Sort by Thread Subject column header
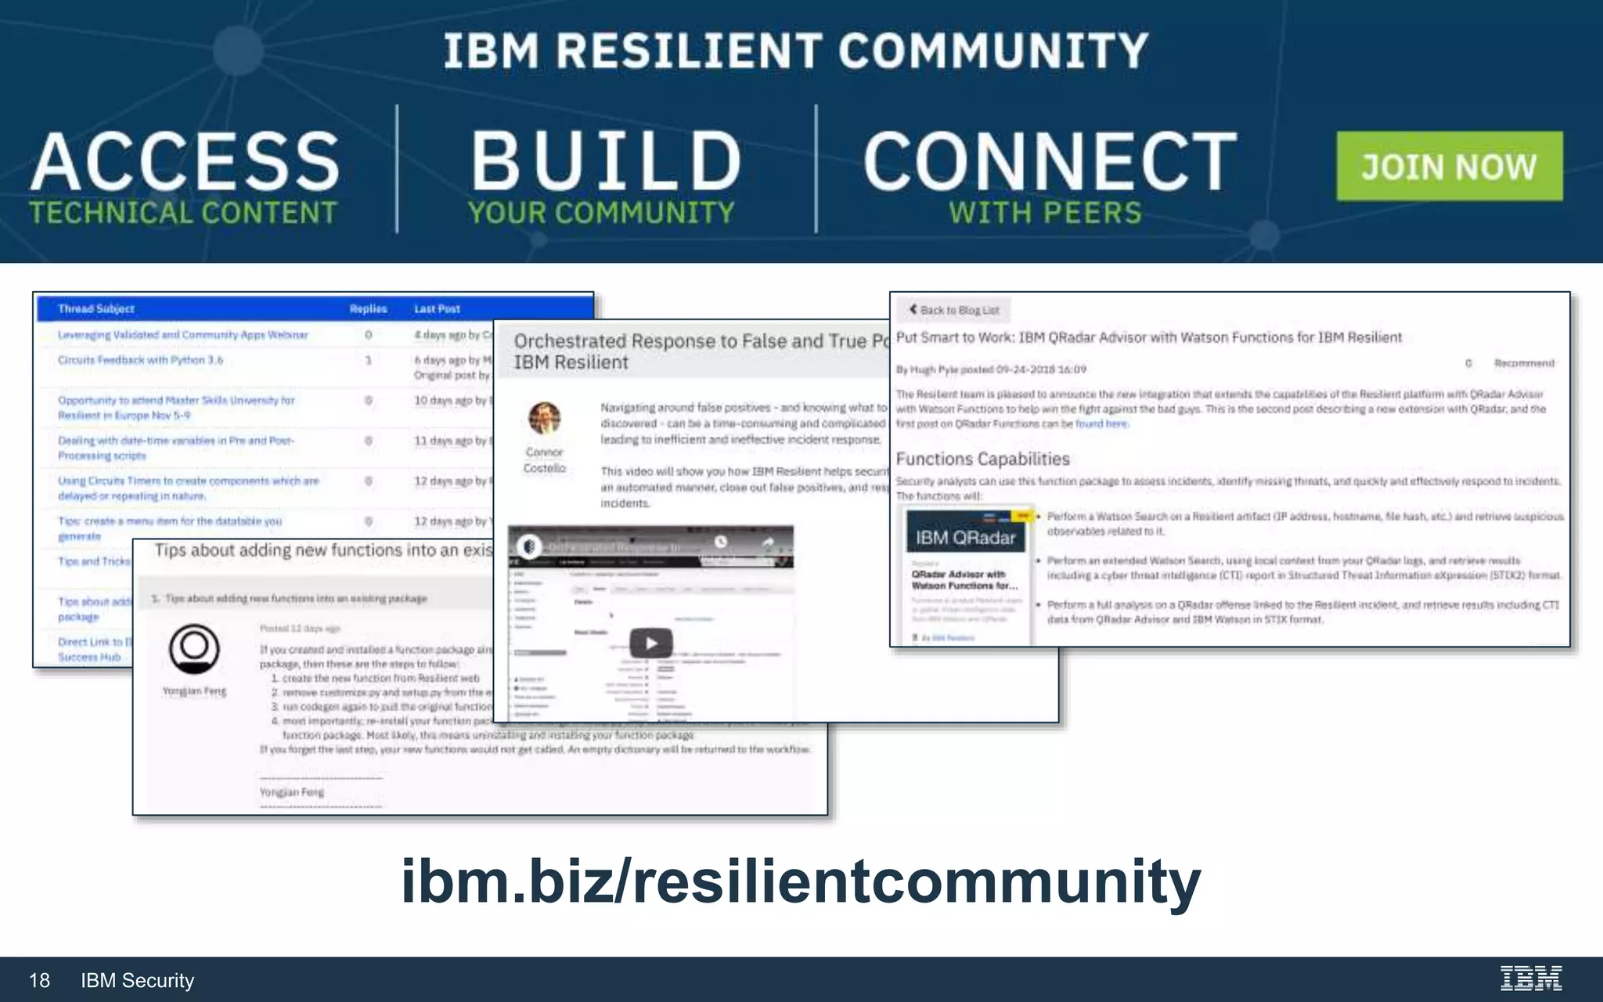 click(x=95, y=308)
